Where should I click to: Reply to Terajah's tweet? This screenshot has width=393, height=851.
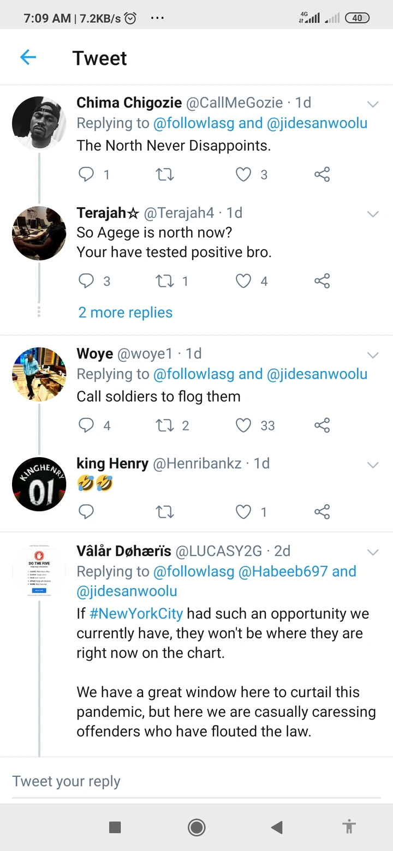coord(86,281)
